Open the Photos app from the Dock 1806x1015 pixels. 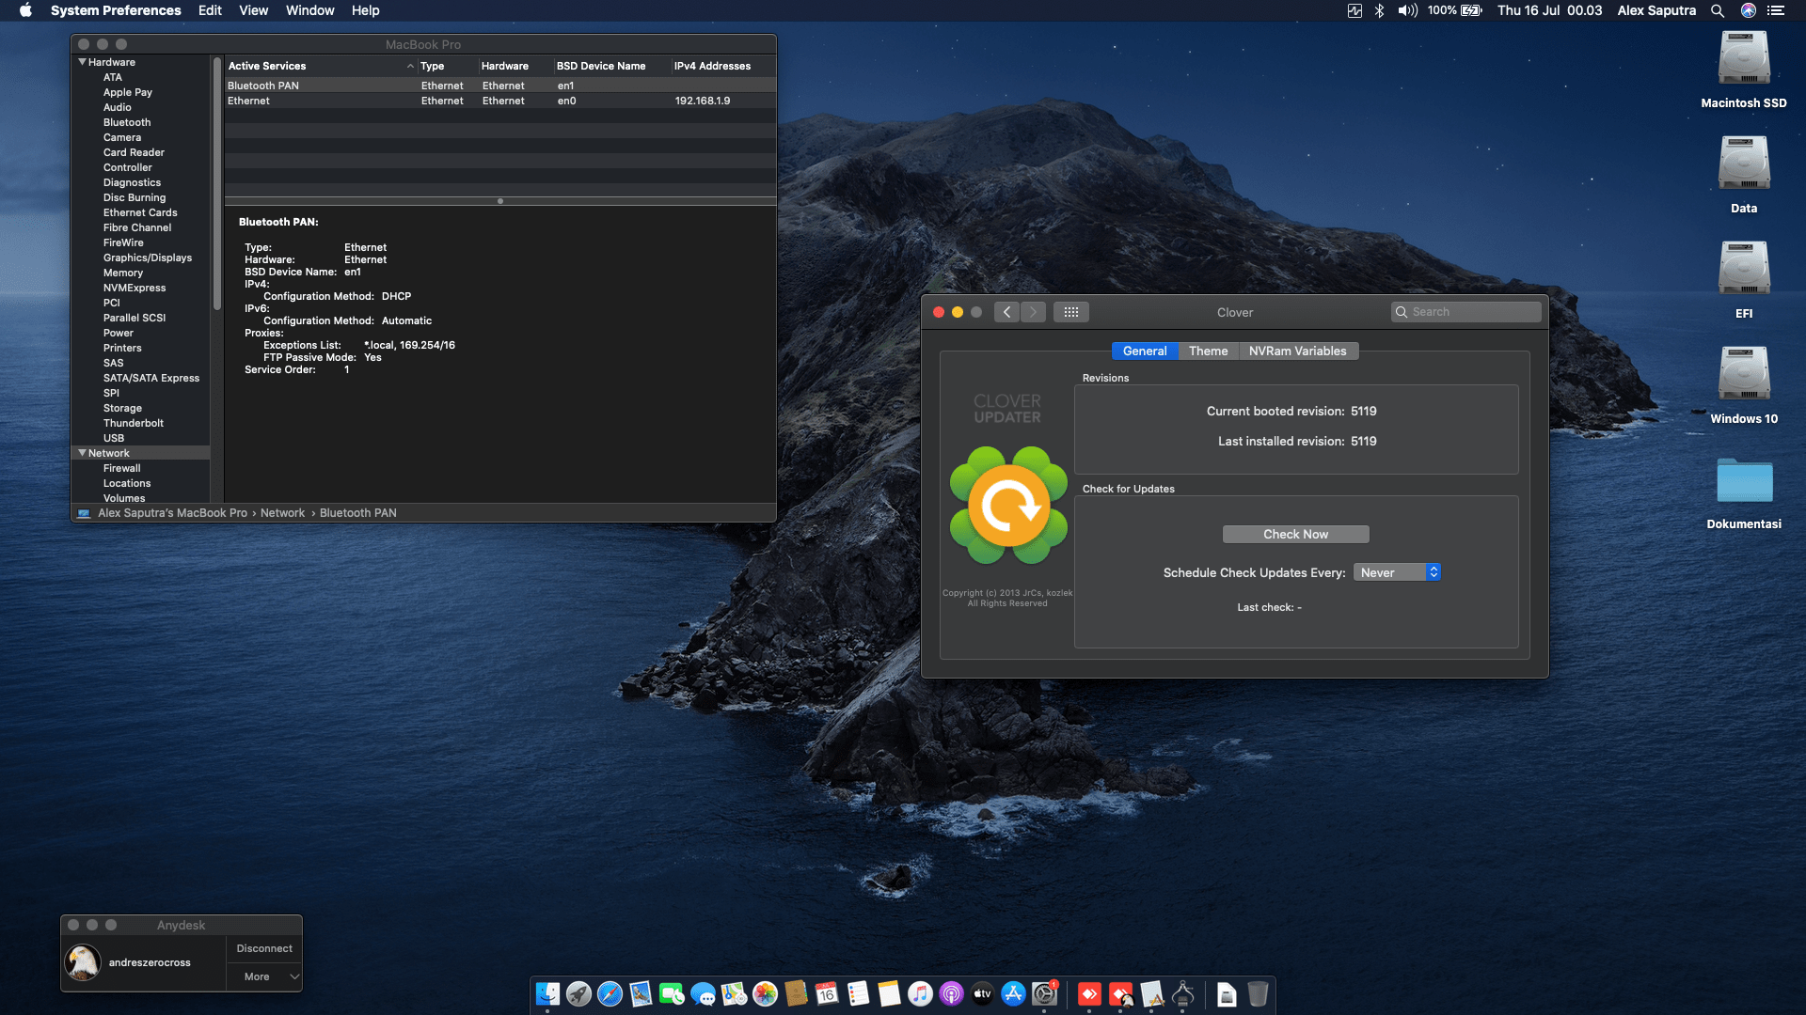point(765,994)
